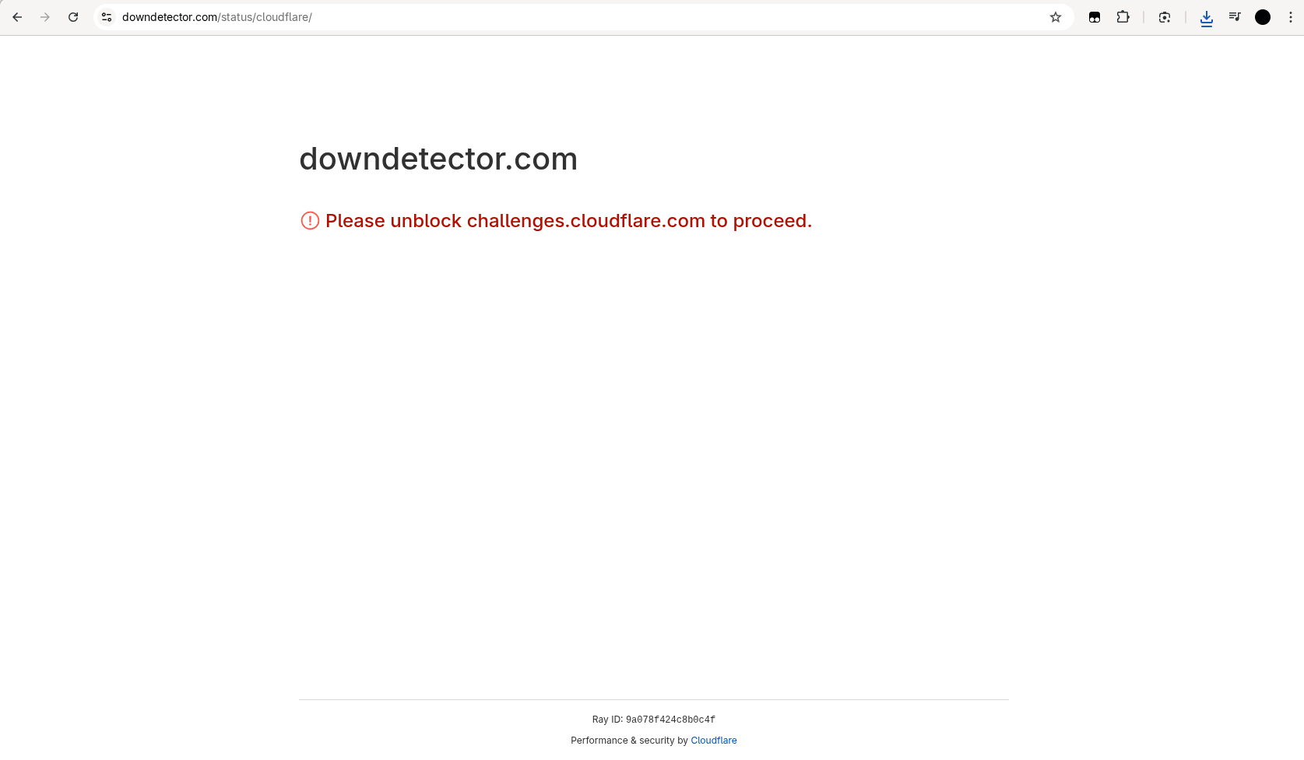The image size is (1304, 760).
Task: Activate the Google Lens search icon
Action: [1165, 17]
